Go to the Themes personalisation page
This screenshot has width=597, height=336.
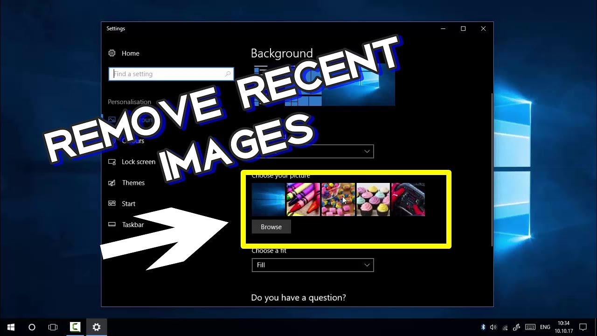133,183
